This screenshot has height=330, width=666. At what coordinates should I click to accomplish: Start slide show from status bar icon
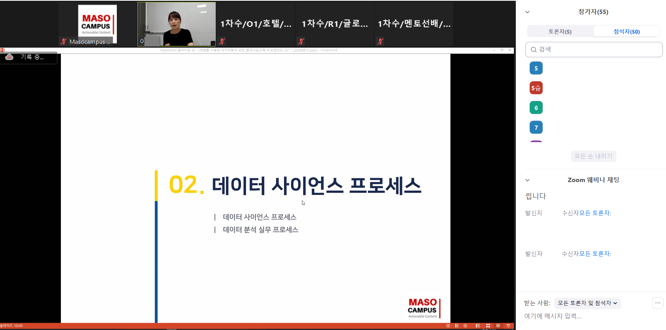tap(508, 326)
